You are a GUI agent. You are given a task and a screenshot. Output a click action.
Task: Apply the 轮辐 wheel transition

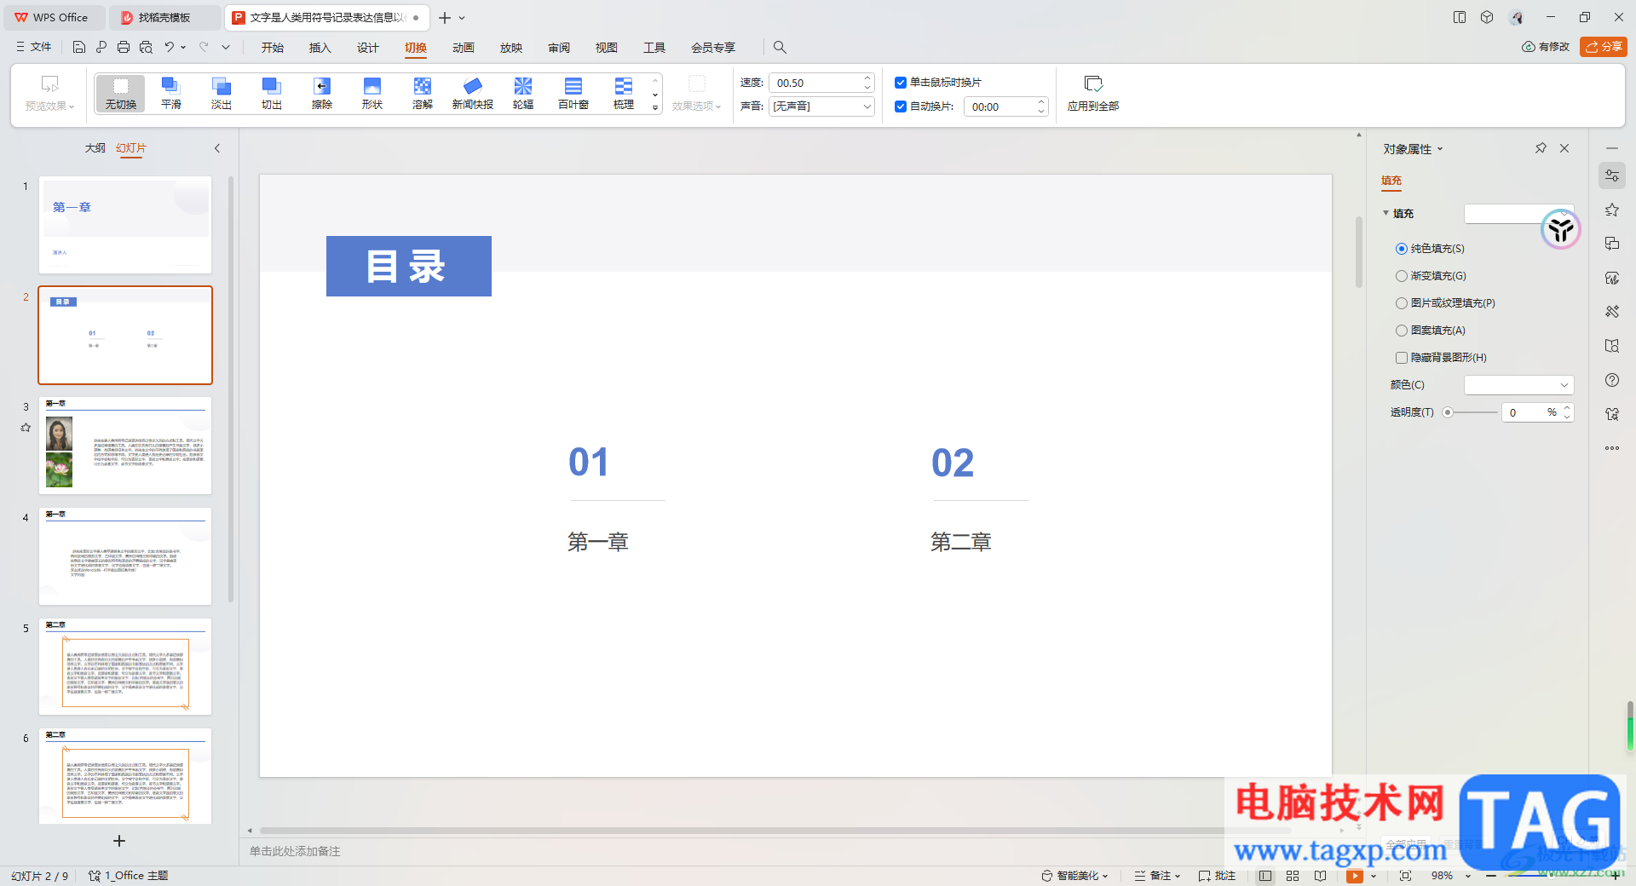point(523,93)
